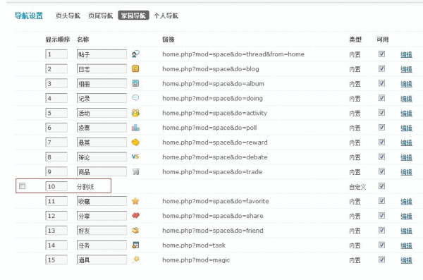This screenshot has height=280, width=423.
Task: Tick the delete checkbox beside 分割线
Action: (x=22, y=185)
